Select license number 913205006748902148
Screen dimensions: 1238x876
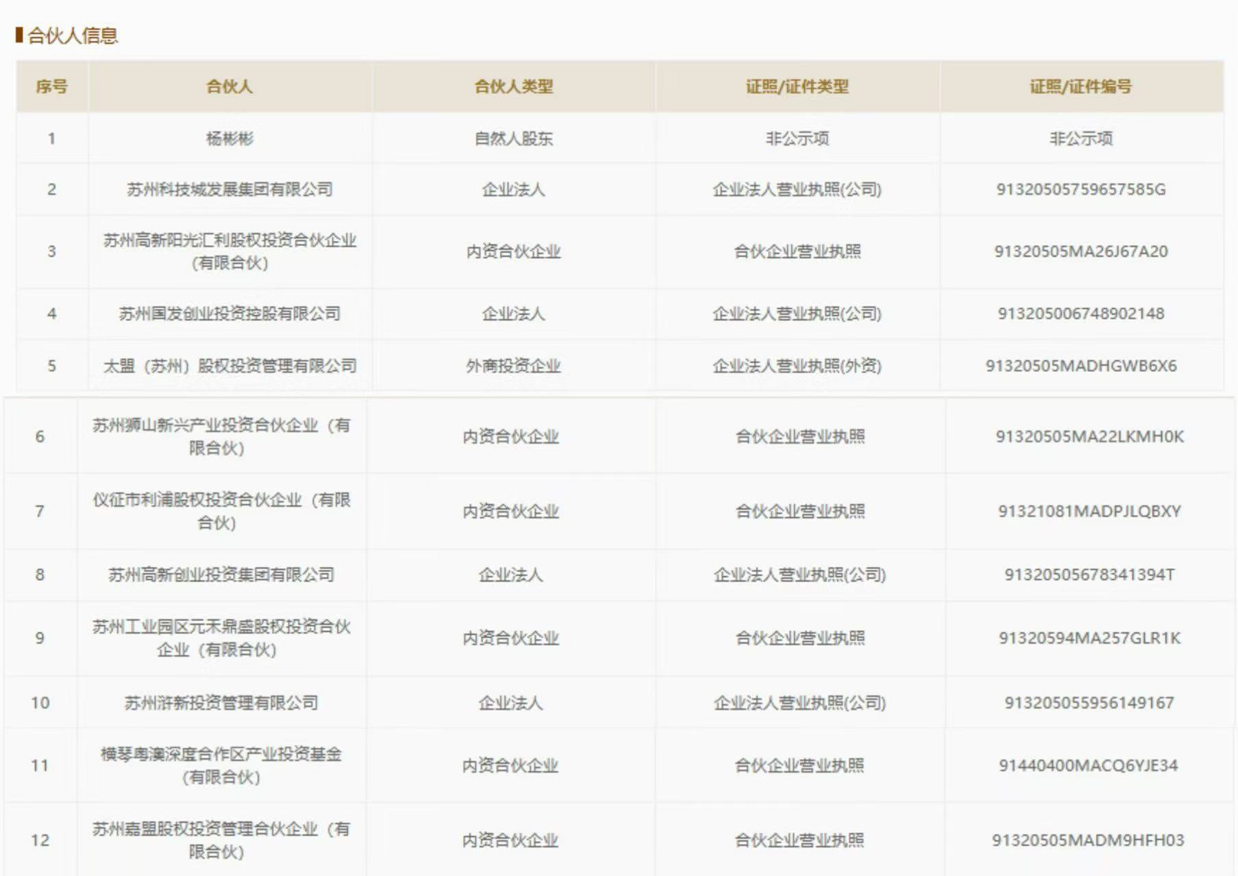click(1080, 314)
